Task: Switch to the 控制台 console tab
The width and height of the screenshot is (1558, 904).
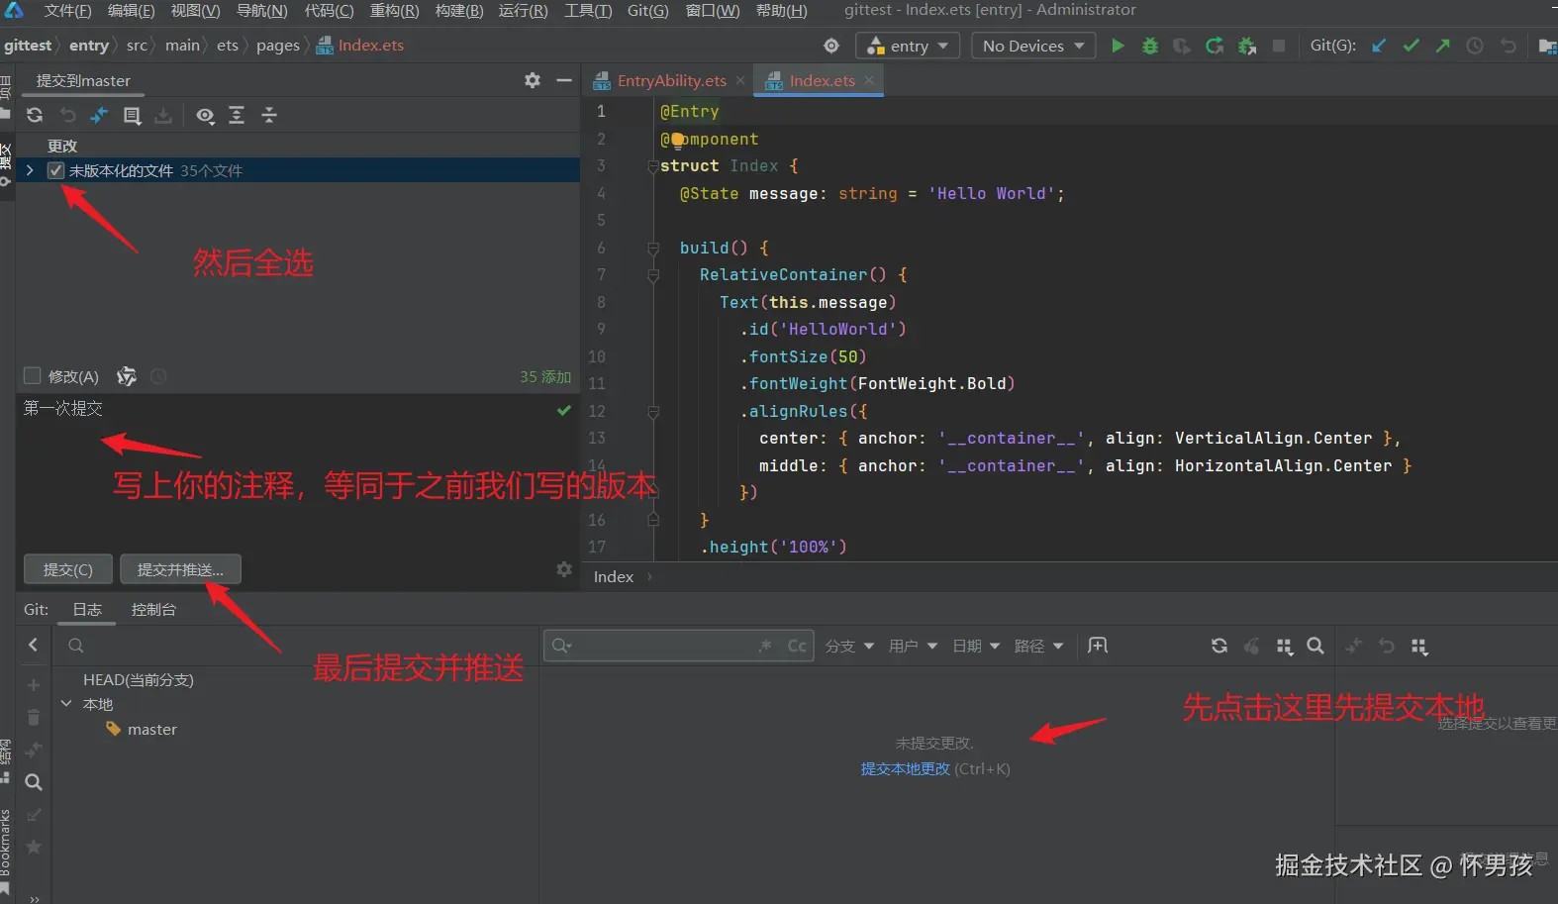Action: [x=153, y=609]
